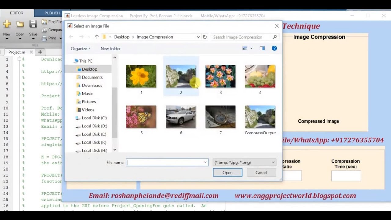Select Local Disk (C:) drive
391x220 pixels.
click(x=94, y=118)
